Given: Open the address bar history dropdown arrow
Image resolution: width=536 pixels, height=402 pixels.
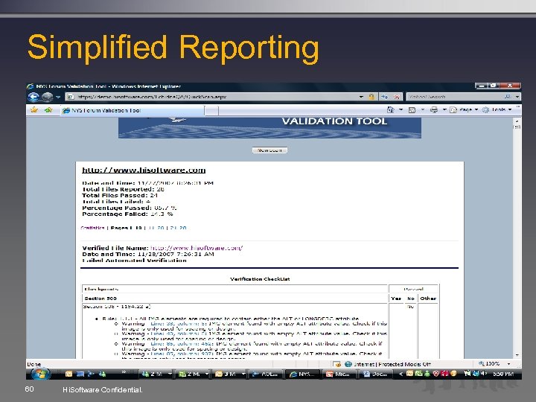Looking at the screenshot, I should point(361,97).
